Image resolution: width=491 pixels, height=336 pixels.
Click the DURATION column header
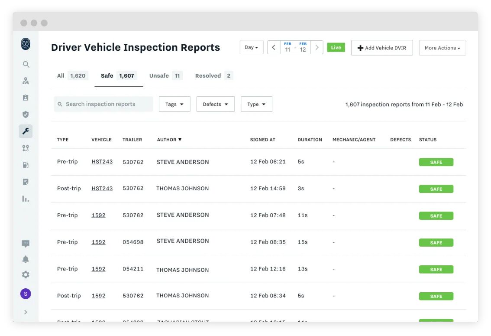[310, 140]
